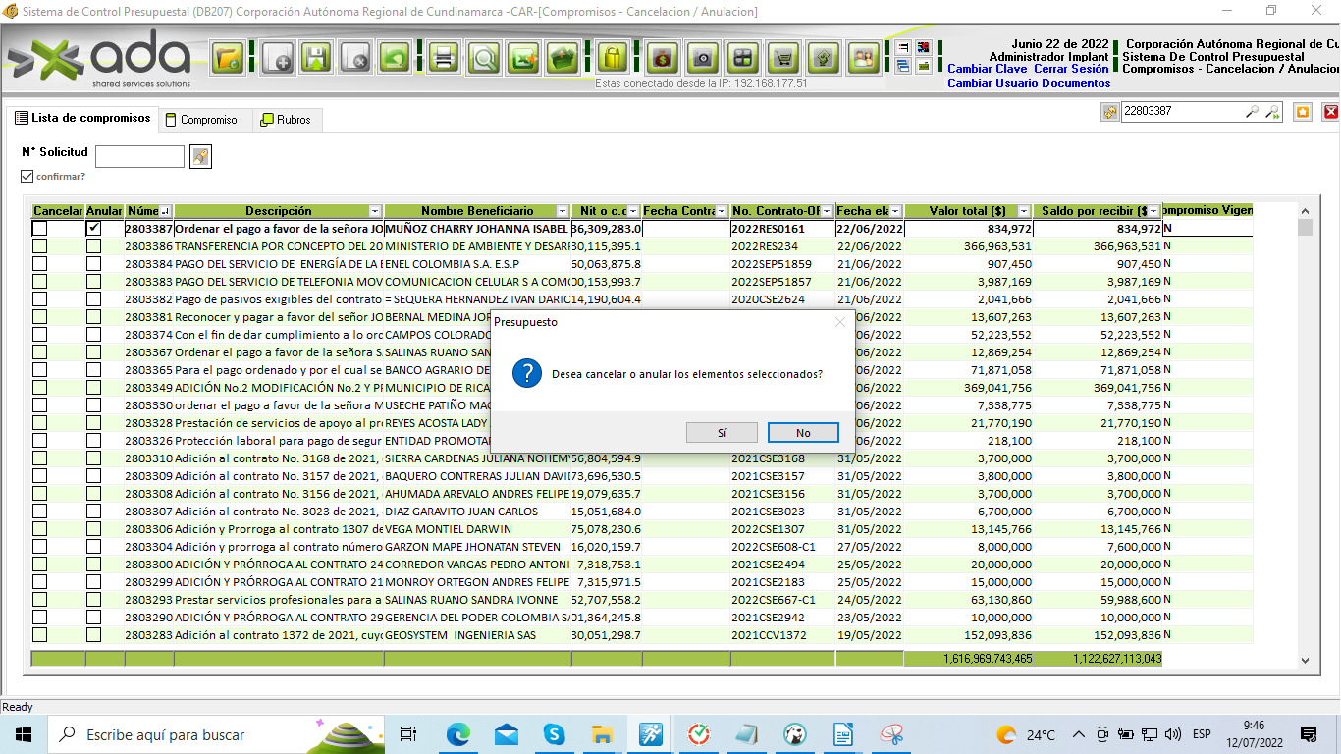Click the orange star favorite icon

click(x=1302, y=112)
